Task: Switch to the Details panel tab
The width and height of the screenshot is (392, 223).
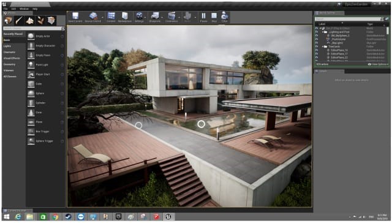Action: point(329,71)
